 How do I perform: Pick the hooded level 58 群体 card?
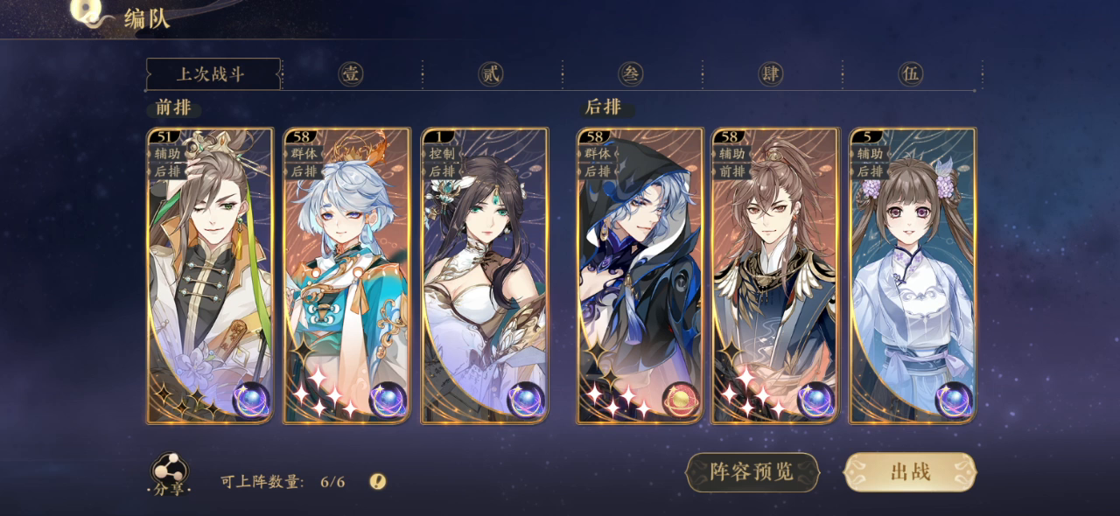click(x=640, y=275)
